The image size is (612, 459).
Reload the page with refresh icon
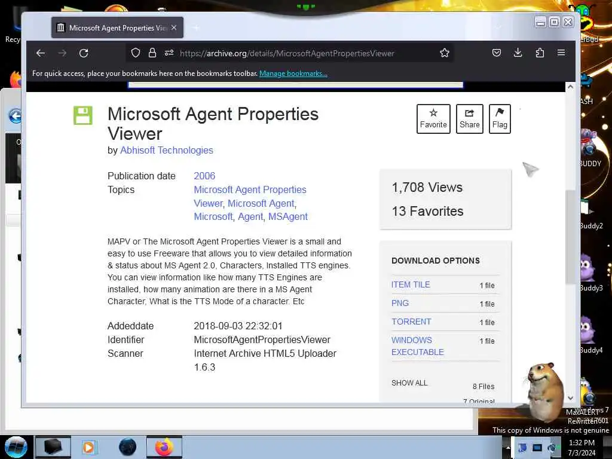84,53
